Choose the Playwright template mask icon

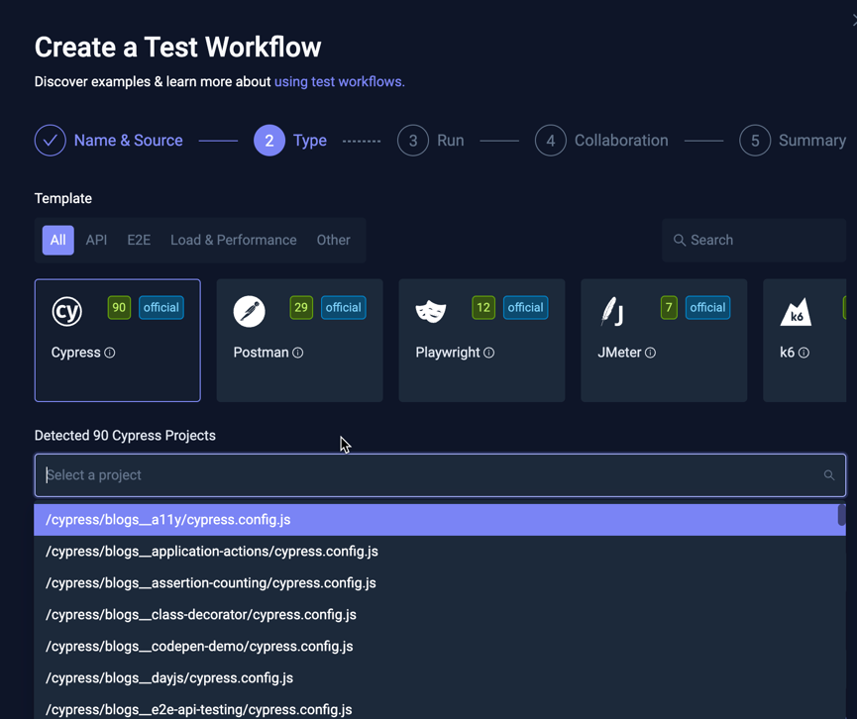432,307
